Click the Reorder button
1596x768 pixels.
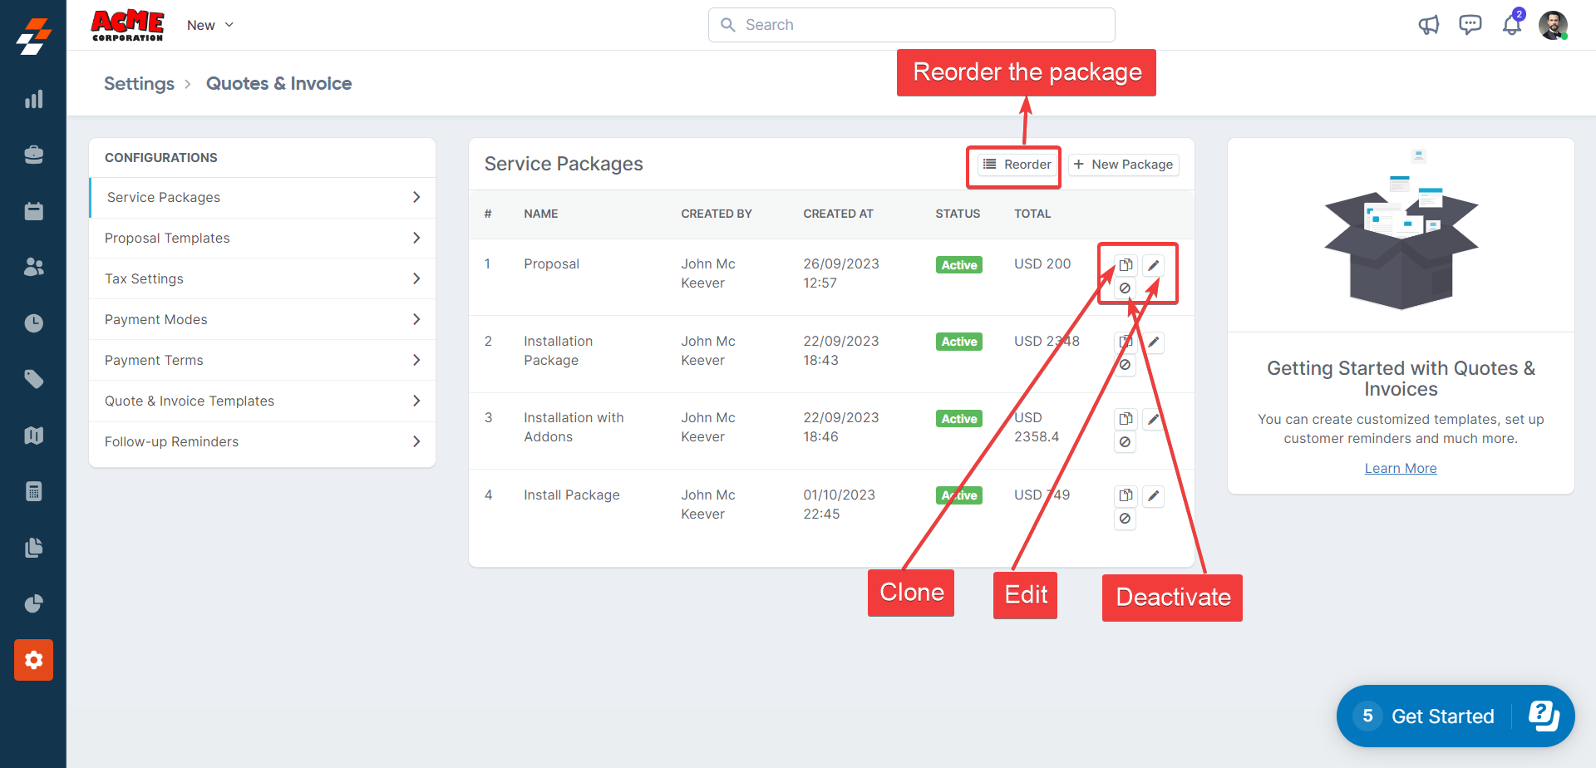1017,165
